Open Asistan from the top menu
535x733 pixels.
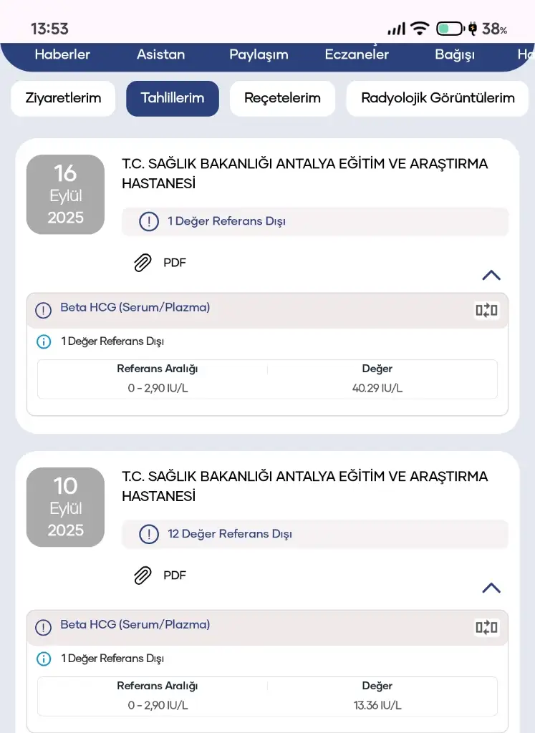(160, 54)
